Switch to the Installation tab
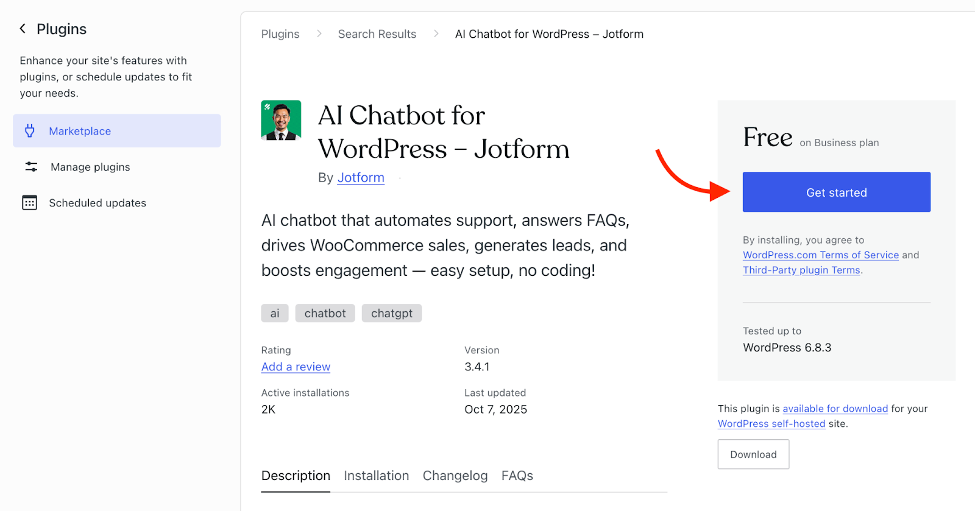Viewport: 975px width, 511px height. coord(376,476)
